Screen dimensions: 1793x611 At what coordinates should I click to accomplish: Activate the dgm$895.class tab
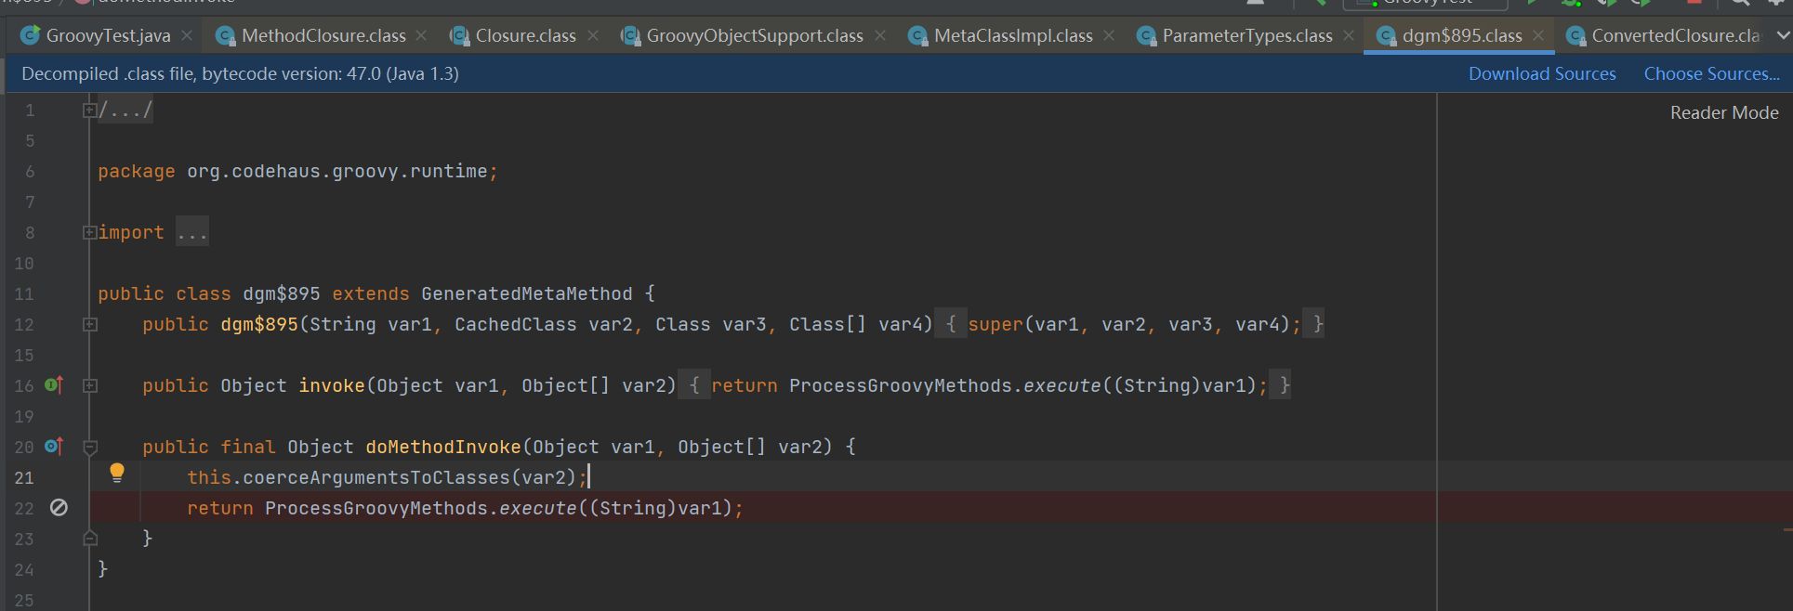tap(1462, 35)
